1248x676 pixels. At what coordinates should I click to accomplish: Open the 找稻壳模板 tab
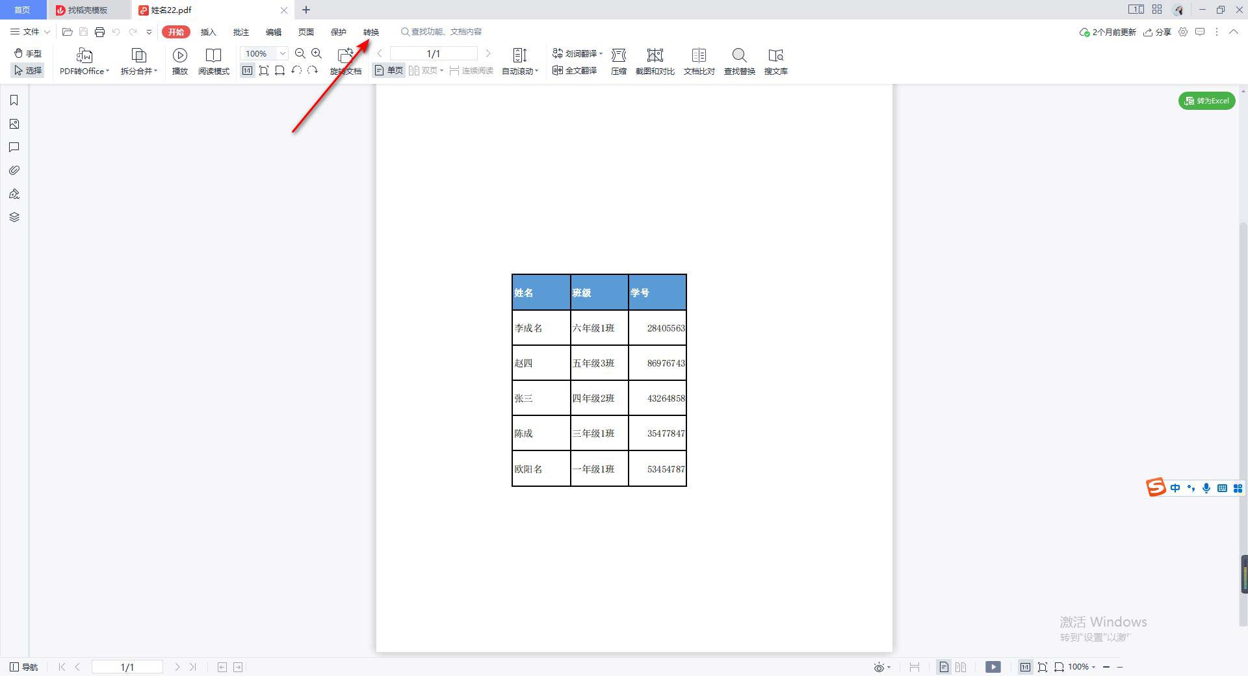click(x=88, y=10)
